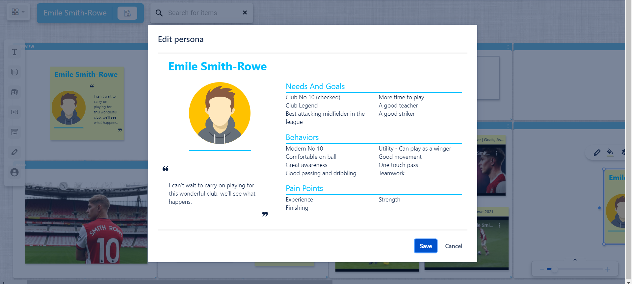Click the zoom slider handle
The width and height of the screenshot is (632, 284).
(x=555, y=269)
